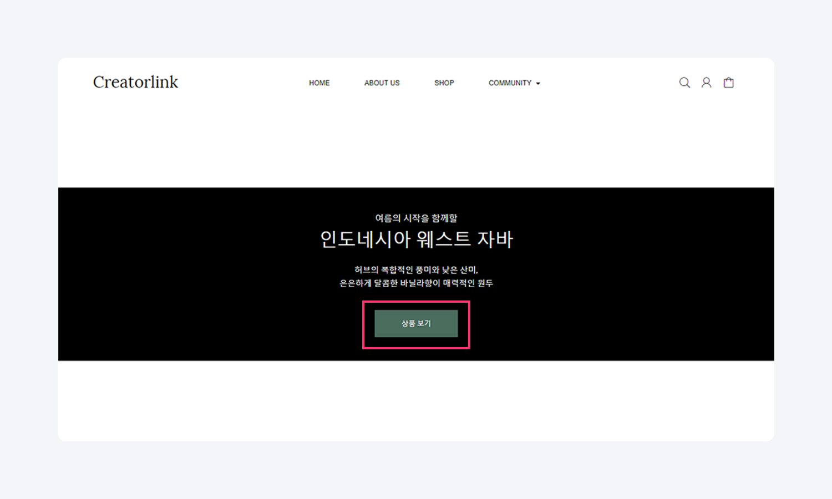Open the ABOUT US menu item
The image size is (832, 499).
pyautogui.click(x=382, y=83)
